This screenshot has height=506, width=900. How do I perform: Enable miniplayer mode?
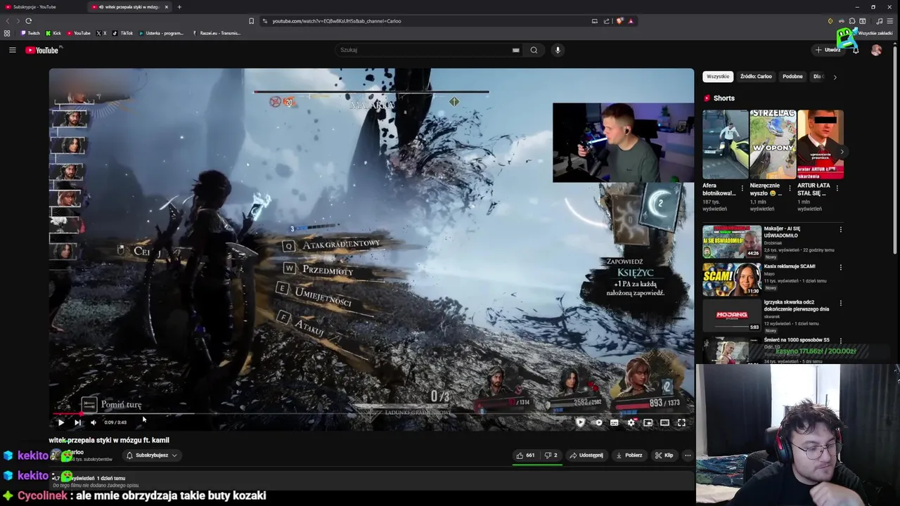pos(648,422)
